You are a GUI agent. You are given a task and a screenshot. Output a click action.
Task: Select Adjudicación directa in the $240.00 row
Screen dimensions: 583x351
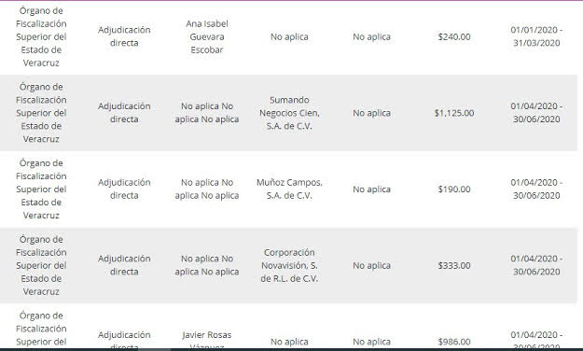(124, 36)
